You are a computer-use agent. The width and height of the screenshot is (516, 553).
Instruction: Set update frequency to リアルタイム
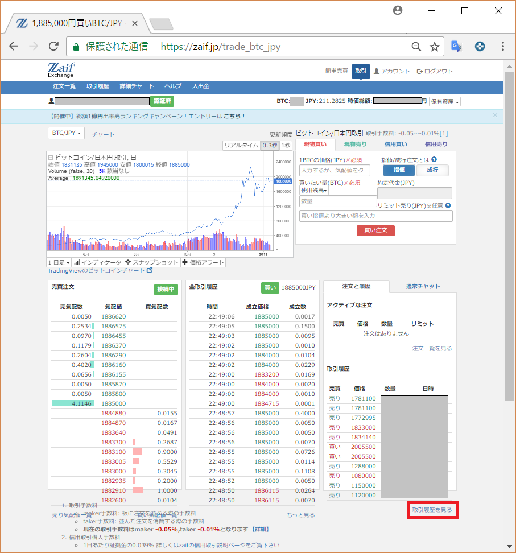coord(242,145)
